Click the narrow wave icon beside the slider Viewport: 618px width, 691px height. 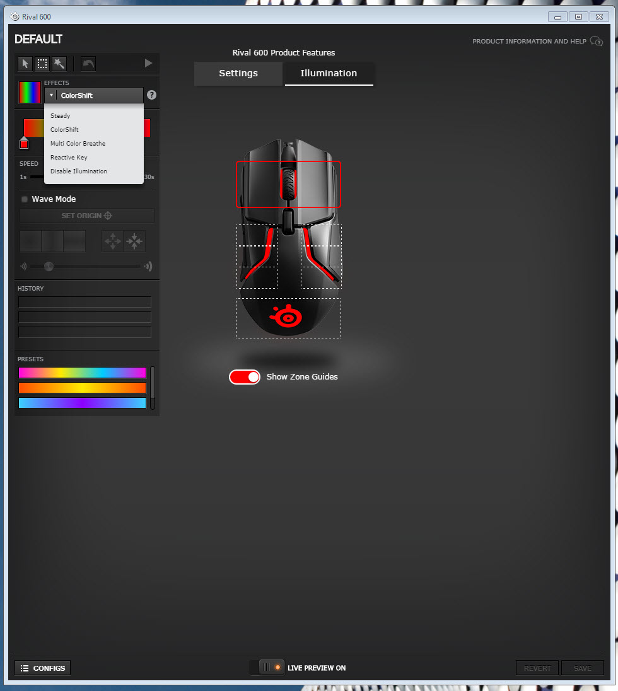click(x=23, y=266)
